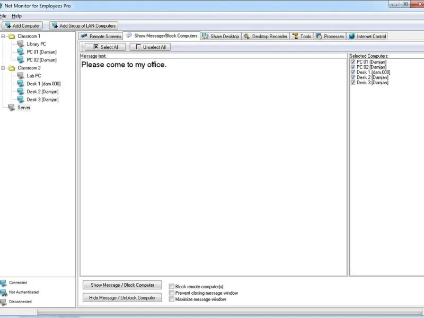The height and width of the screenshot is (318, 424).
Task: Uncheck PC 01 [Damjan] in Selected Computers
Action: pyautogui.click(x=353, y=62)
